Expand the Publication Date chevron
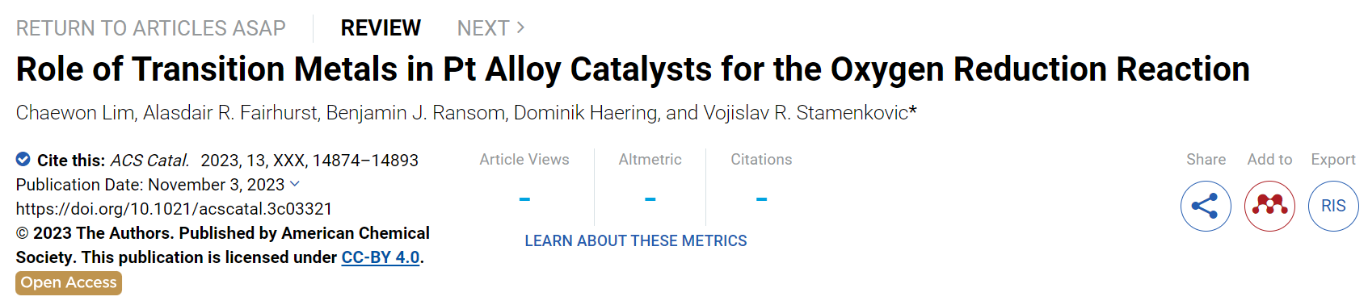This screenshot has height=305, width=1368. tap(294, 184)
